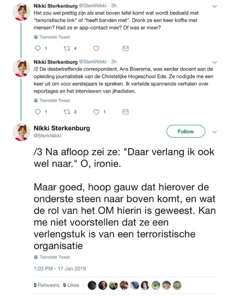Open the timestamp 1:03 PM - 17 Jan 2019

tap(60, 268)
